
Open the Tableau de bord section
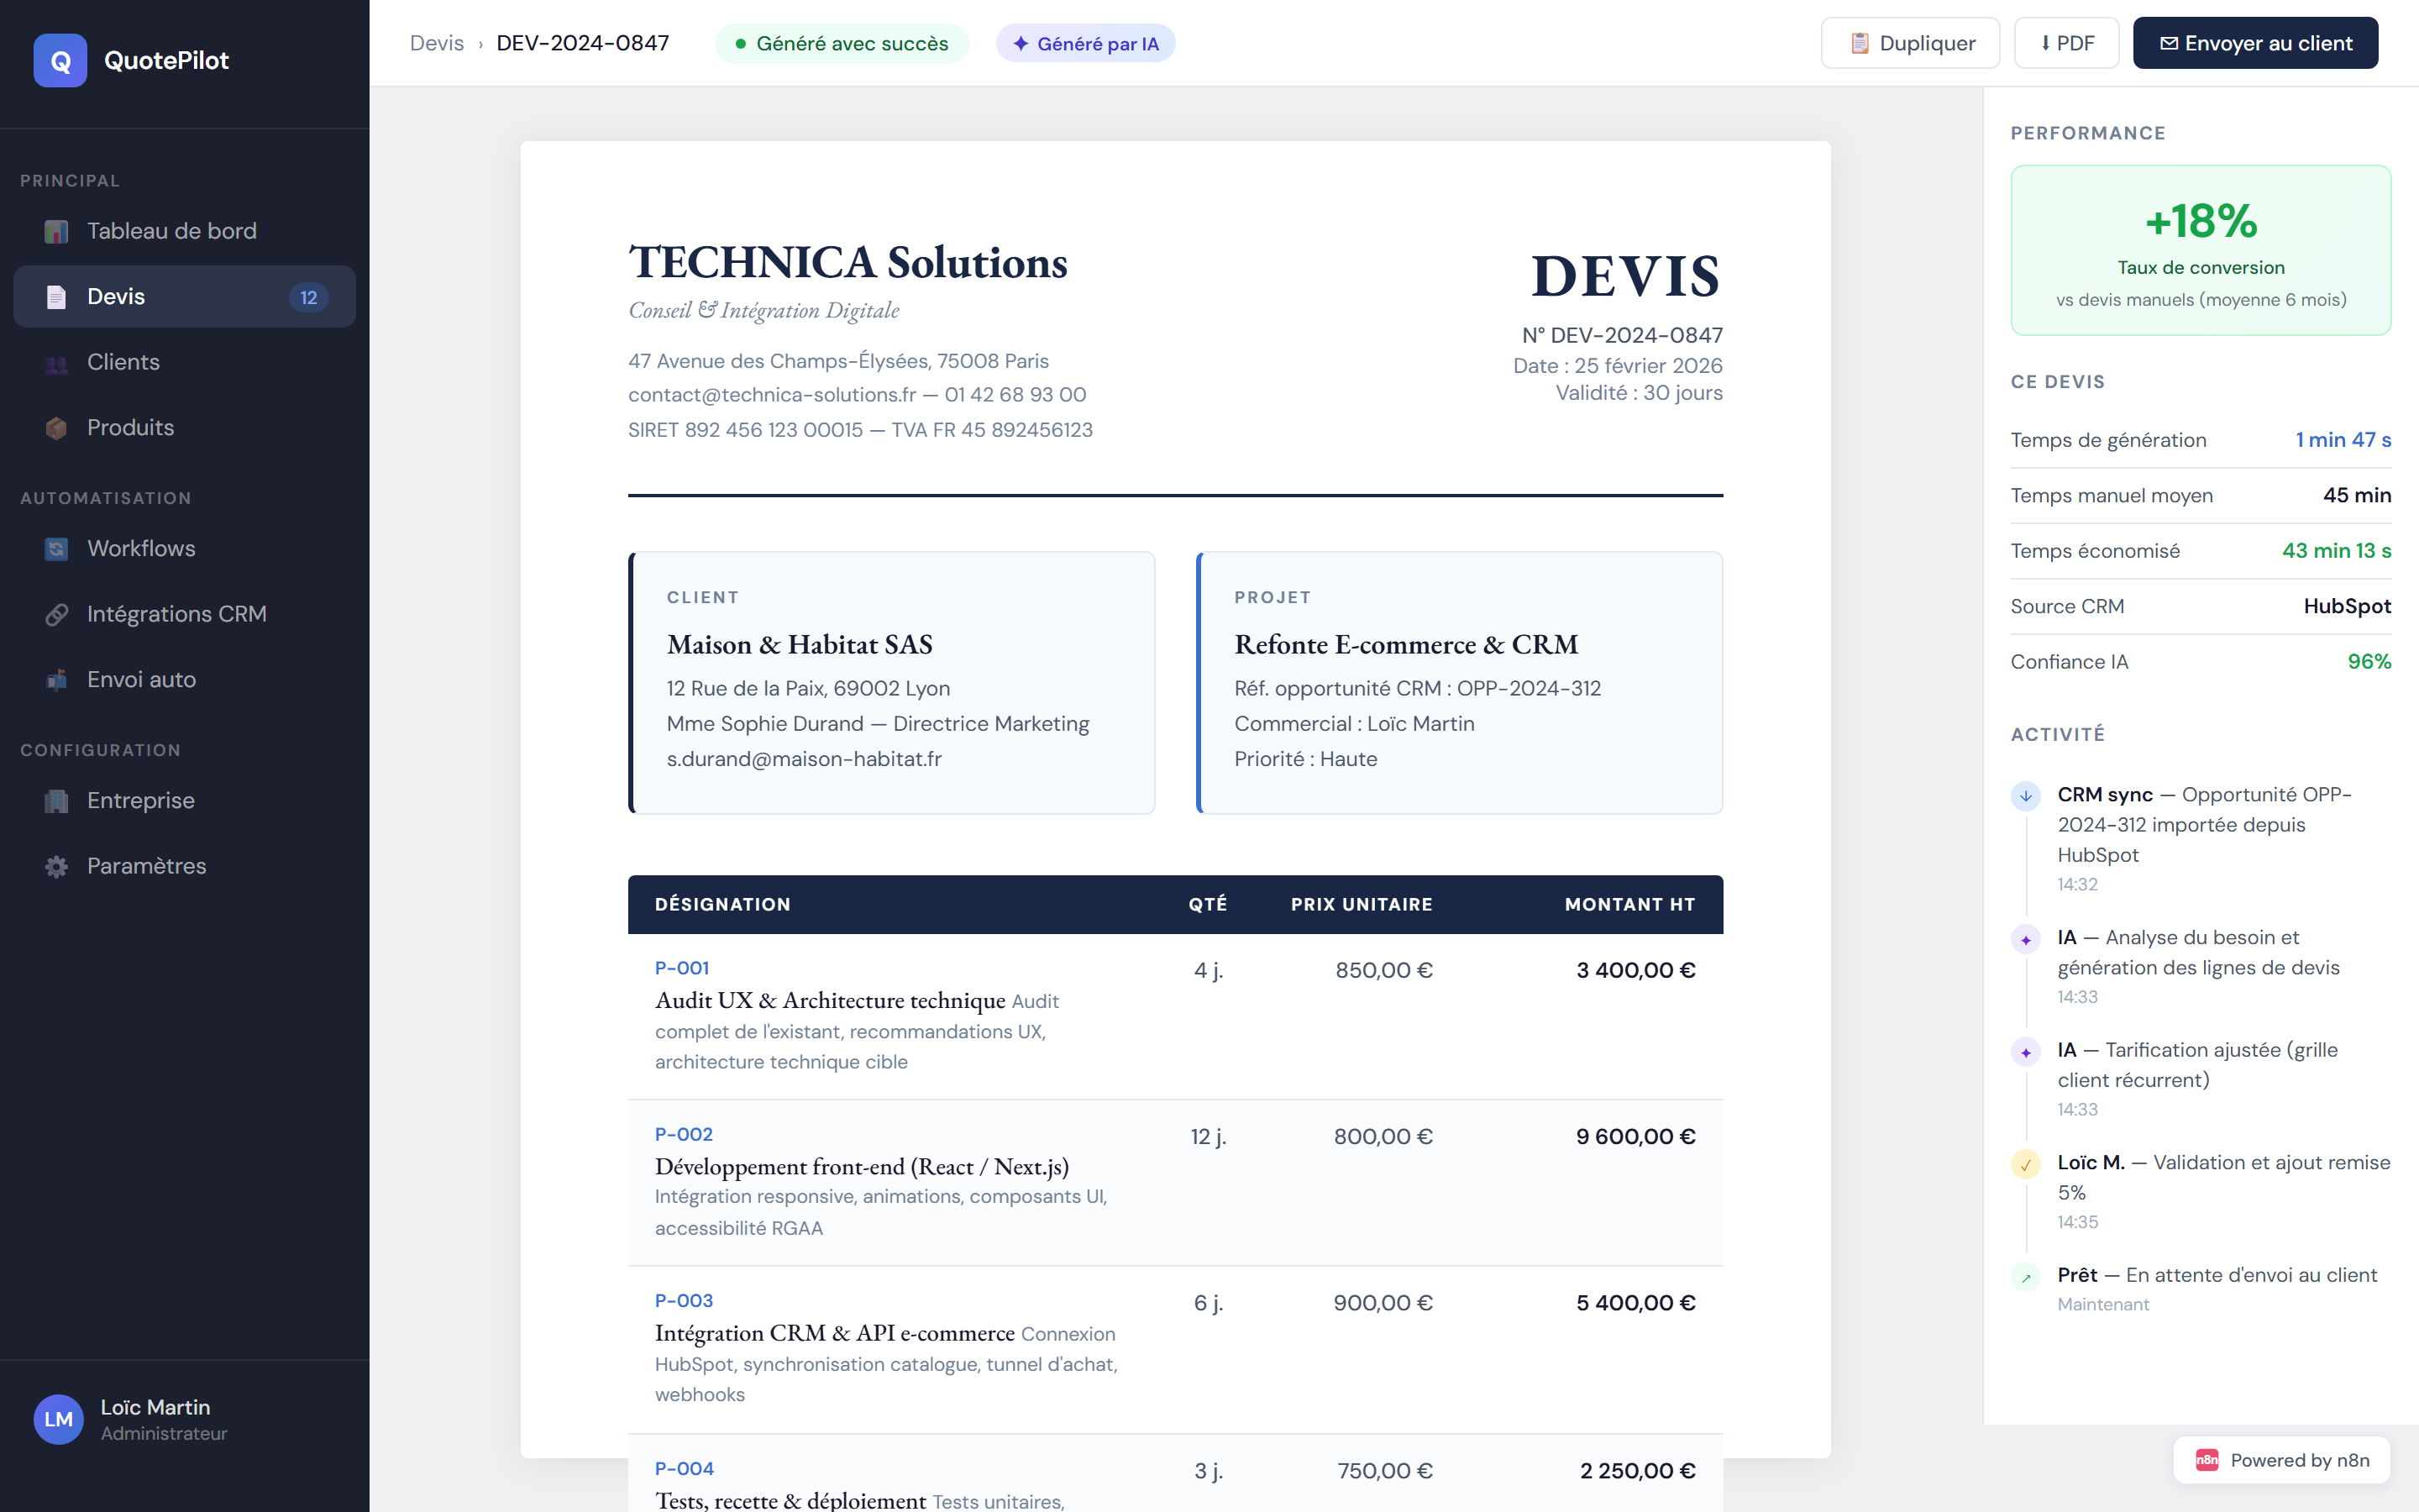click(170, 230)
